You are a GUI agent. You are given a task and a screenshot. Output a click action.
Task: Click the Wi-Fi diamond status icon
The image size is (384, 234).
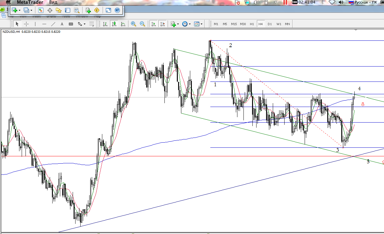pyautogui.click(x=332, y=2)
